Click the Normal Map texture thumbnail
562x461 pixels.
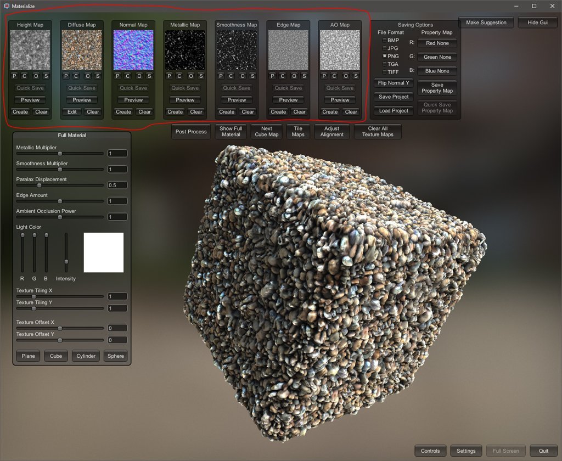point(133,50)
